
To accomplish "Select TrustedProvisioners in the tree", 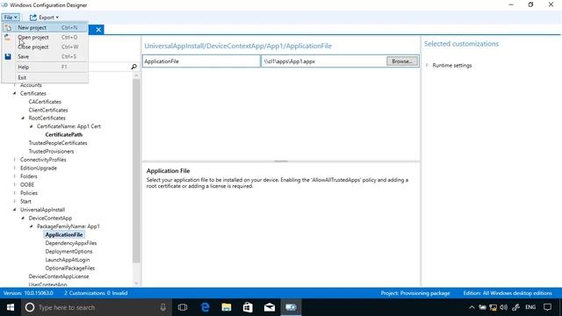I will pyautogui.click(x=51, y=151).
